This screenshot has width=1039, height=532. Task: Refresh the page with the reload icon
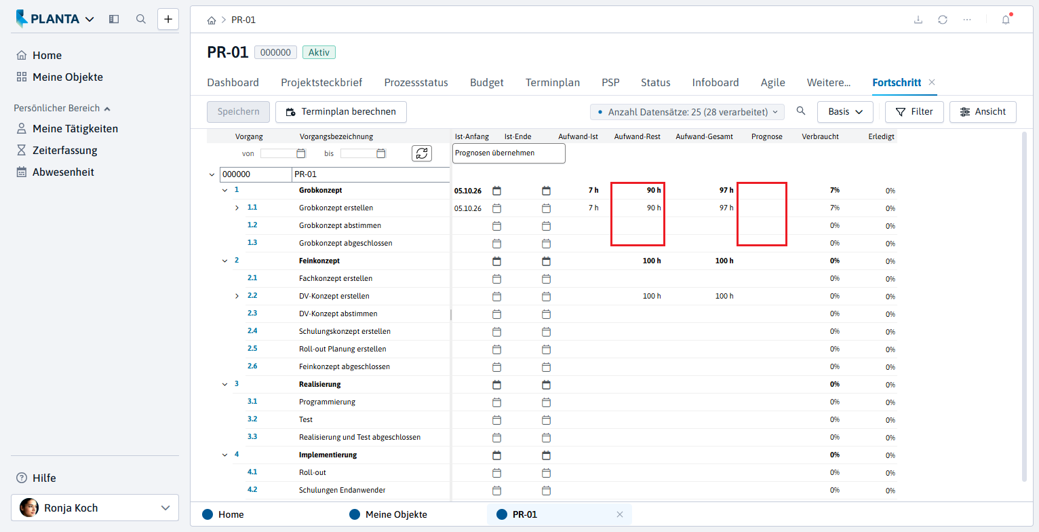[x=943, y=20]
